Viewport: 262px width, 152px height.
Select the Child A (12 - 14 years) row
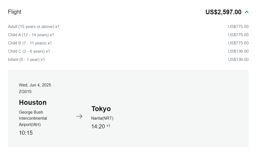tap(31, 35)
